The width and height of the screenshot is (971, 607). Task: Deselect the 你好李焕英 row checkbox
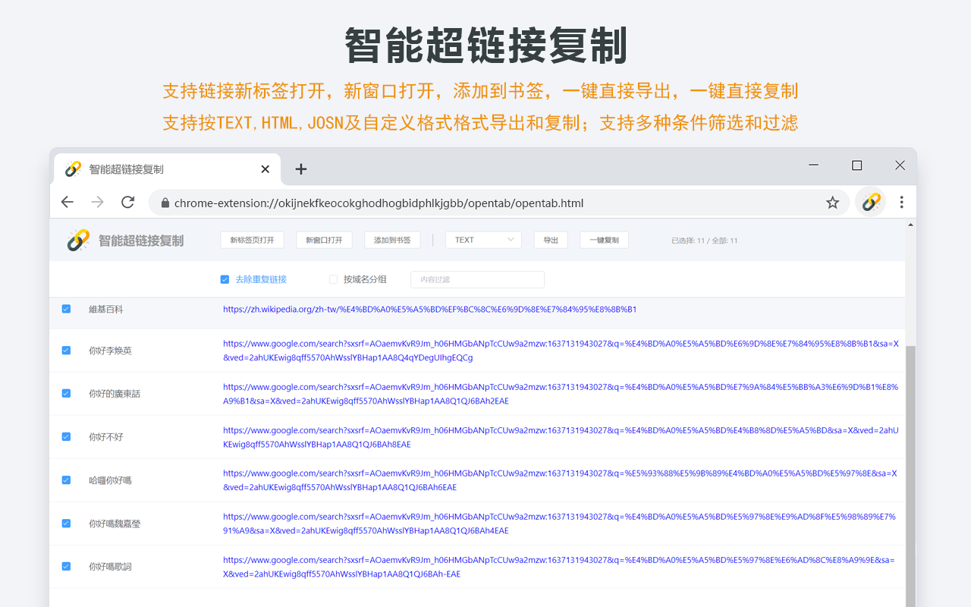click(66, 350)
